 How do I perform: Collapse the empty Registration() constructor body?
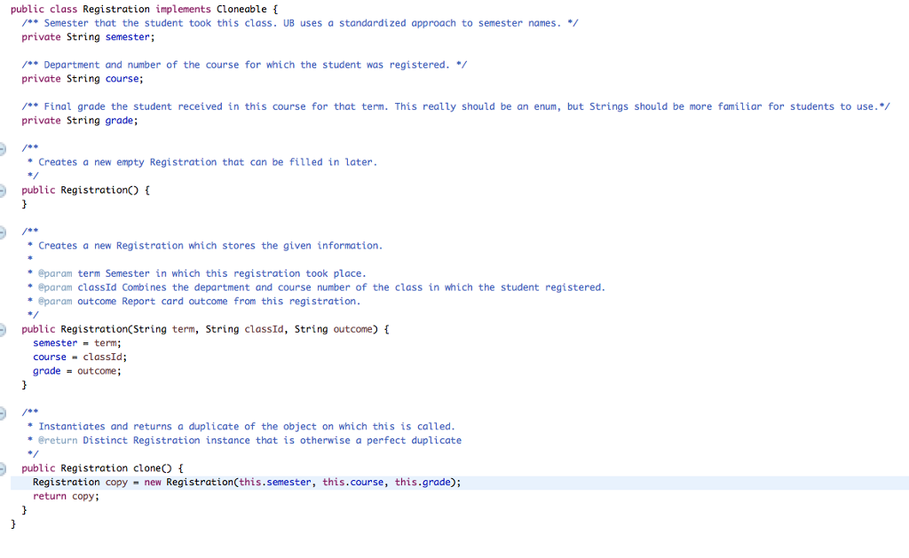tap(3, 190)
